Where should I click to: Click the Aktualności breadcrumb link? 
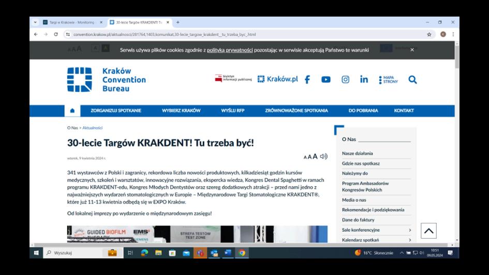pyautogui.click(x=92, y=128)
